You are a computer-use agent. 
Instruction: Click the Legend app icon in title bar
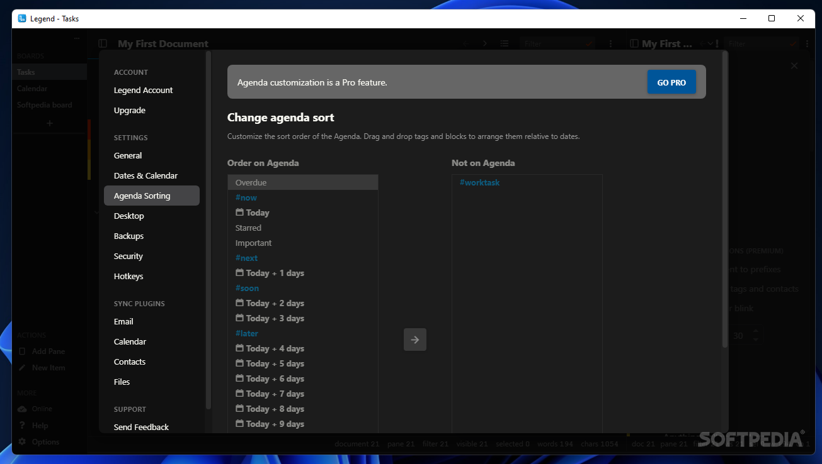click(22, 18)
